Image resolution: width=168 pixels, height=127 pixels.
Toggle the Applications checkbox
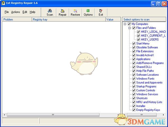coord(134,59)
